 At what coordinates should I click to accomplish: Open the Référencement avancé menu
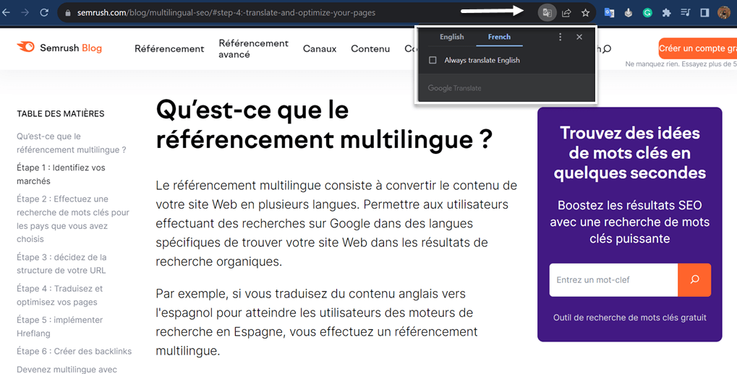coord(253,49)
